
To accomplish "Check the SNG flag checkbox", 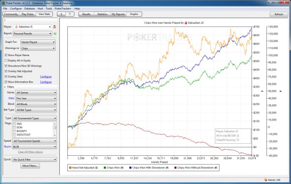I will click(x=14, y=124).
